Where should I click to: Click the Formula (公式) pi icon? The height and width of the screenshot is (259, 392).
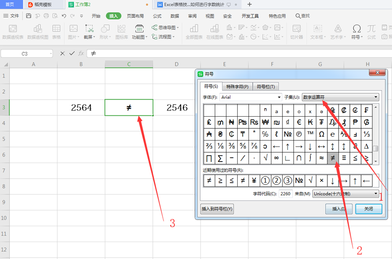click(371, 31)
